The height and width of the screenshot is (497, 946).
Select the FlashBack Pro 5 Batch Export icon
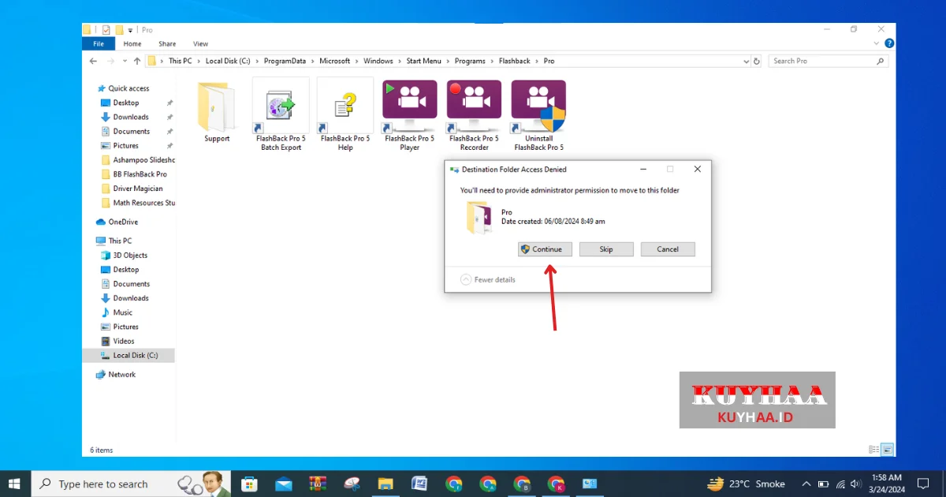click(x=281, y=107)
